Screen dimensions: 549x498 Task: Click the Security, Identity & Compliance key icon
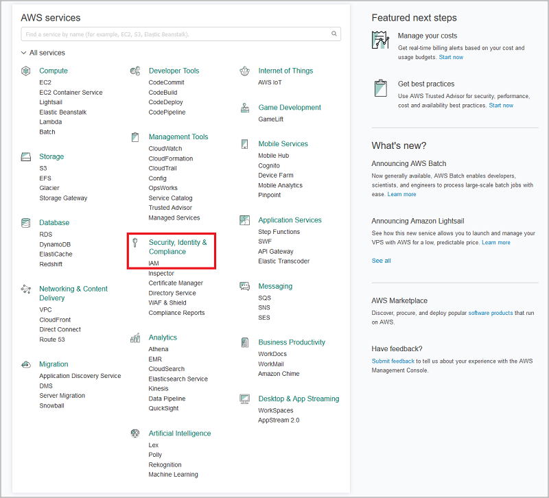(135, 244)
